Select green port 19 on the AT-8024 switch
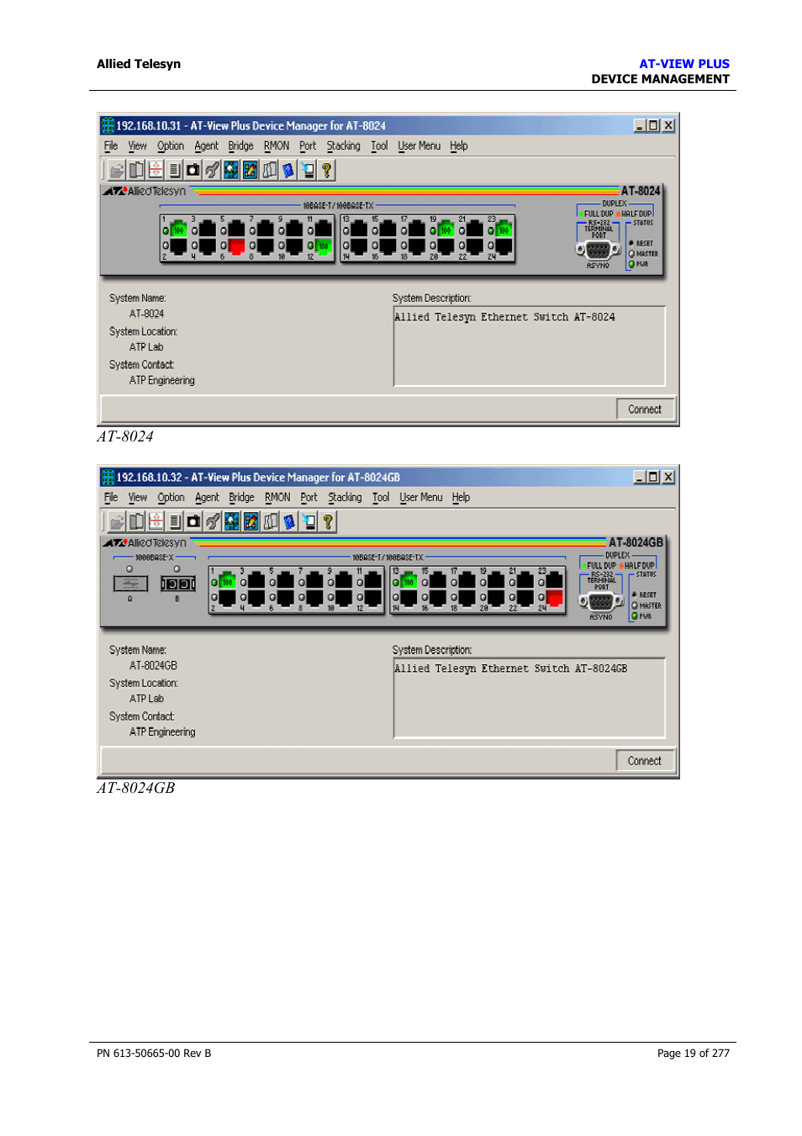802x1136 pixels. [x=446, y=230]
